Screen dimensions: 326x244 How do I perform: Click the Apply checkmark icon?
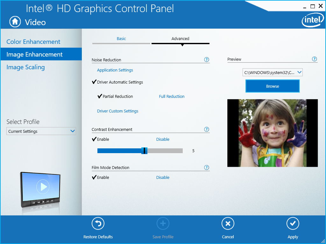pos(293,224)
